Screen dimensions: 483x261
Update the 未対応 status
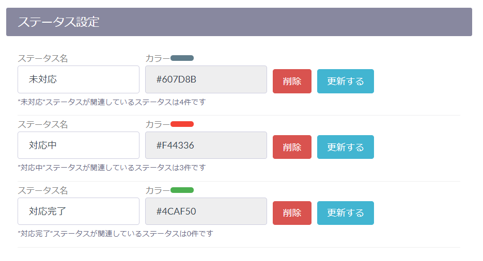coord(345,81)
